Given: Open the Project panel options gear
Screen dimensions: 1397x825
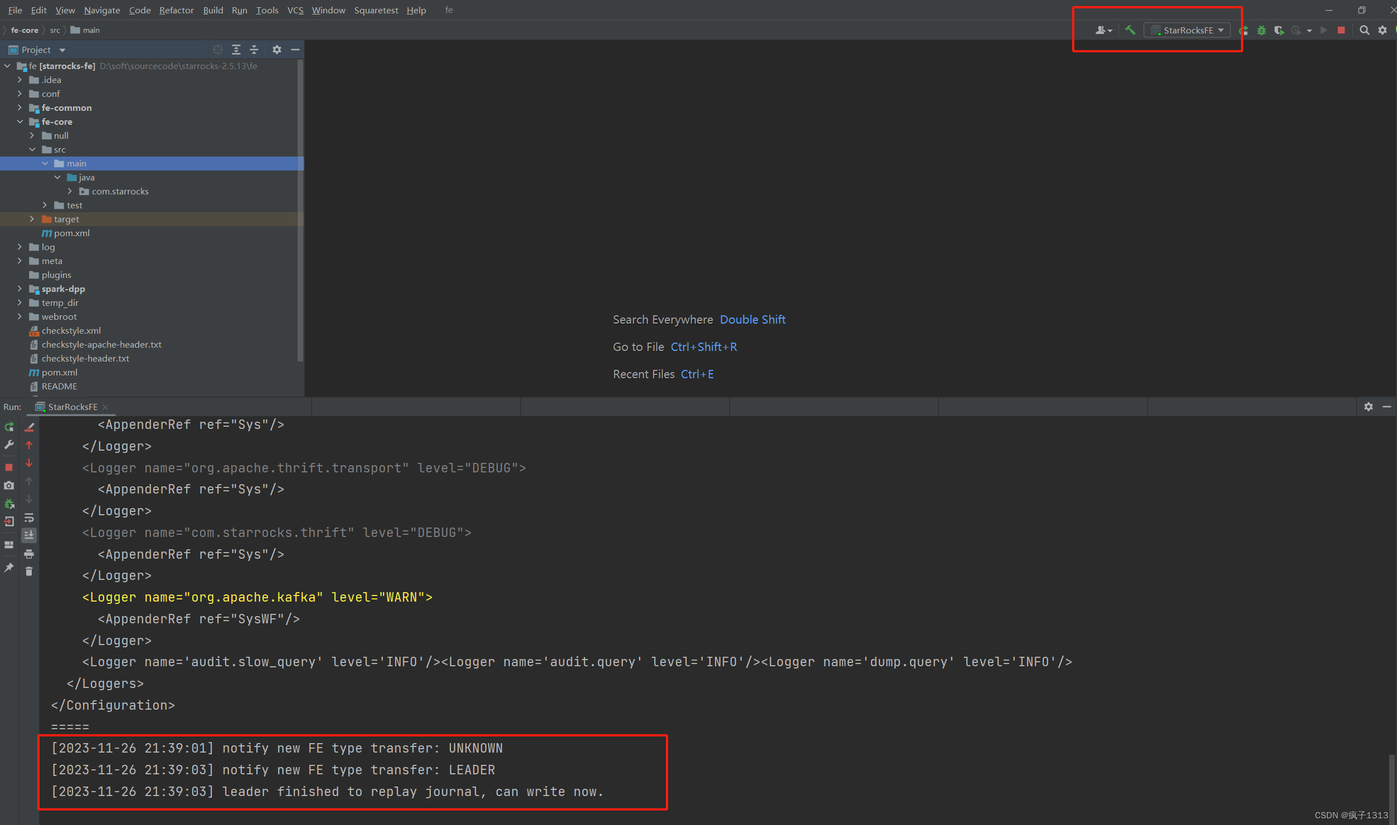Looking at the screenshot, I should [x=277, y=50].
